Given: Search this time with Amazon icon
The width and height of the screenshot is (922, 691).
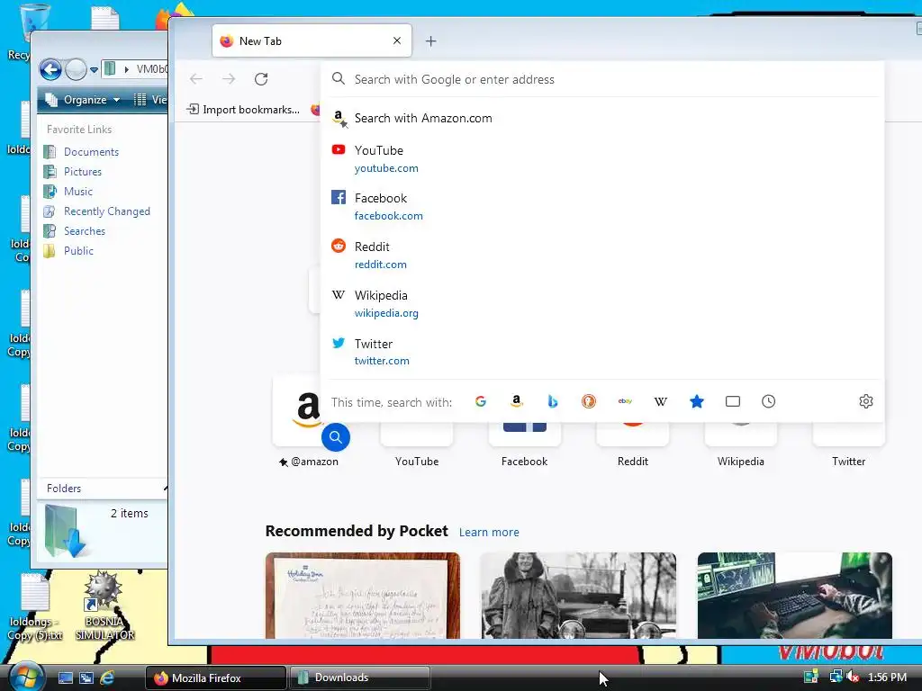Looking at the screenshot, I should pos(516,401).
